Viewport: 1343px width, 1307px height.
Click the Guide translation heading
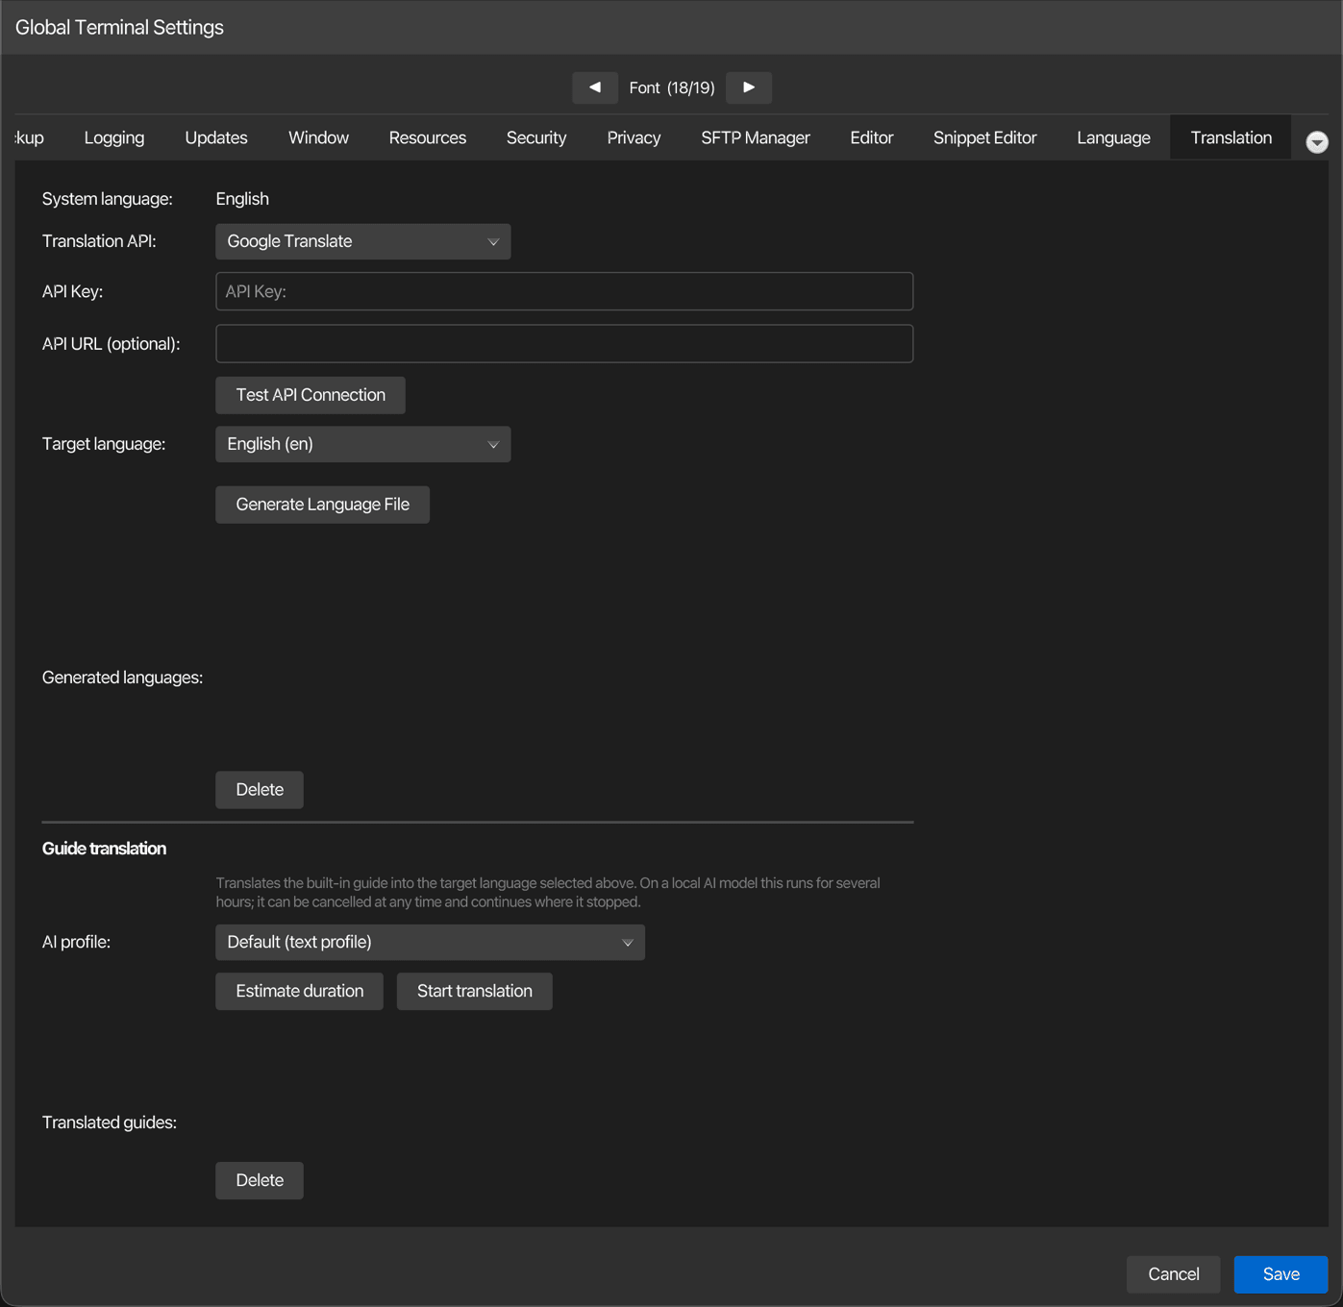point(104,849)
